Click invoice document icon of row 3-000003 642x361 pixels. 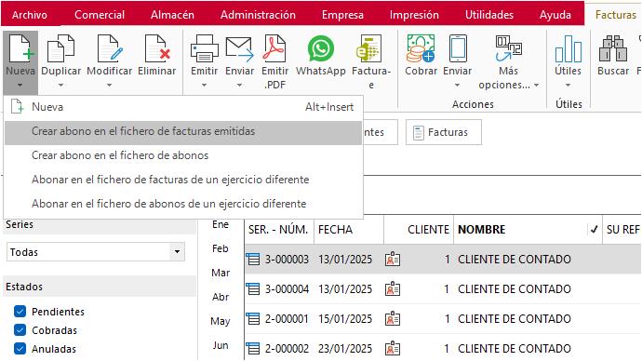tap(253, 259)
